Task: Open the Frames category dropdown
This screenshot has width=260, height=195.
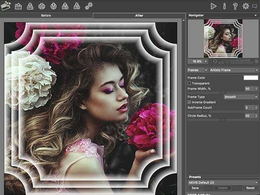Action: (197, 70)
